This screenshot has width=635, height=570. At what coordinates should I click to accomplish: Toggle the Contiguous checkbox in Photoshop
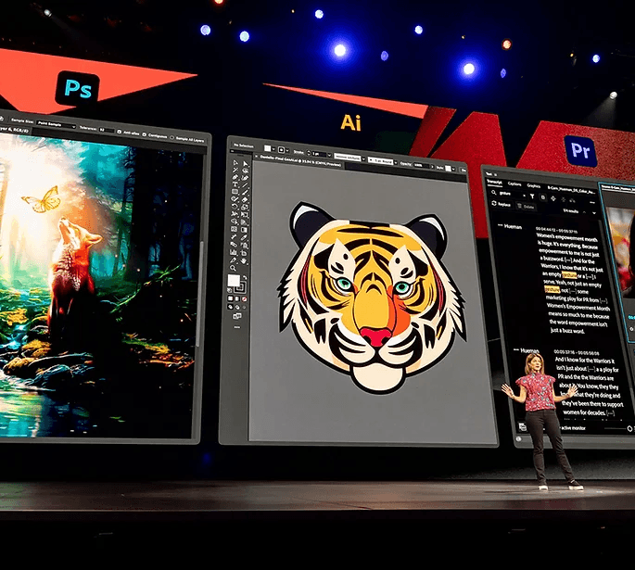(x=145, y=134)
